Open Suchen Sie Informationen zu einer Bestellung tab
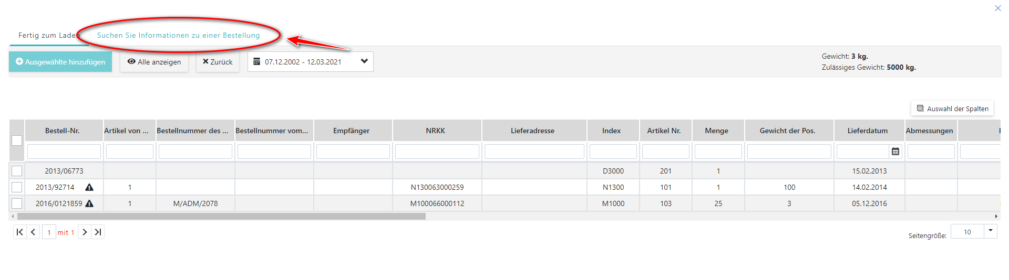 (x=178, y=35)
